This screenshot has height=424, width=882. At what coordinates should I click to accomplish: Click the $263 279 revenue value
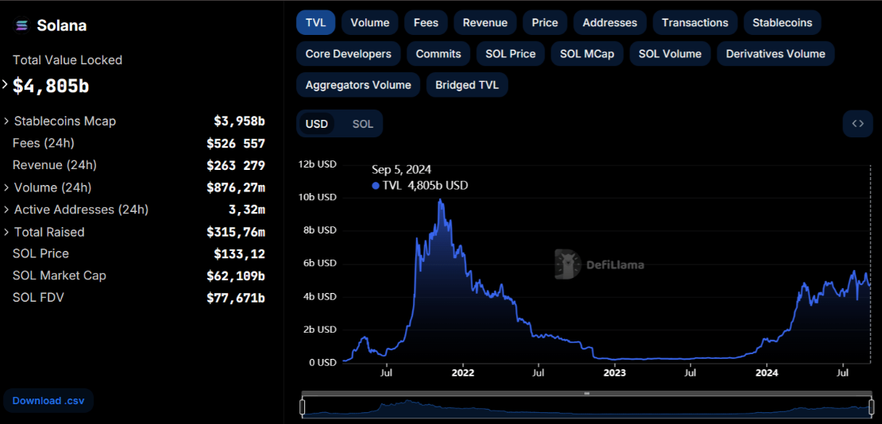coord(236,165)
